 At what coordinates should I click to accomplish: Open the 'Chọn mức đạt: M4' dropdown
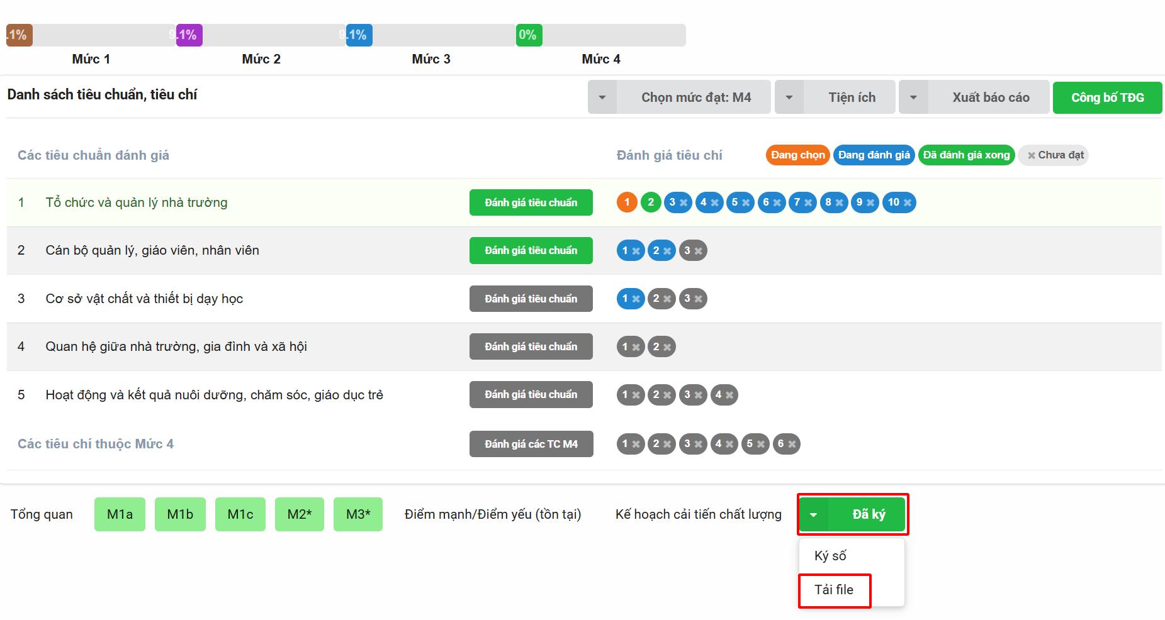click(x=679, y=97)
